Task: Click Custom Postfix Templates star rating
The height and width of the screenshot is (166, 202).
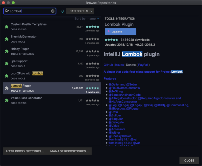Action: pos(92,27)
